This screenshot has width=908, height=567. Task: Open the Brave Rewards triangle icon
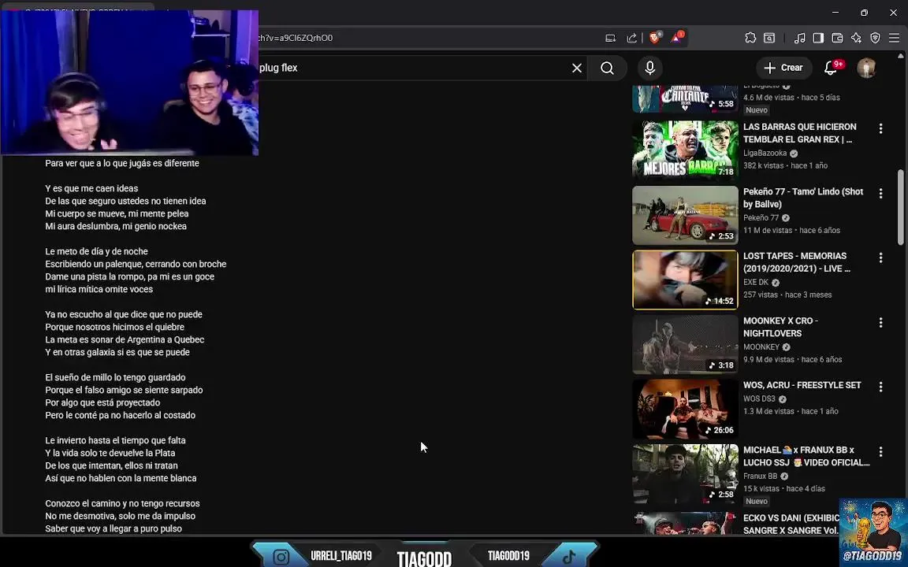pos(677,38)
